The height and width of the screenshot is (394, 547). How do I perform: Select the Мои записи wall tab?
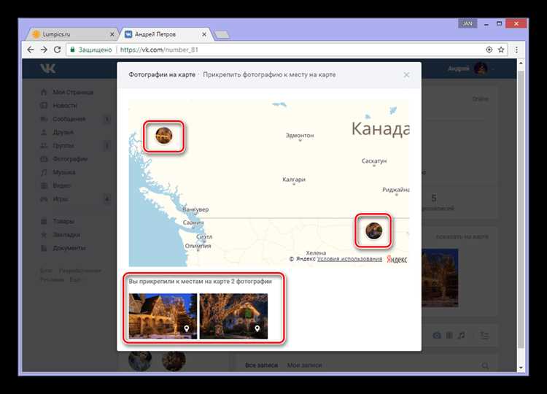point(304,365)
